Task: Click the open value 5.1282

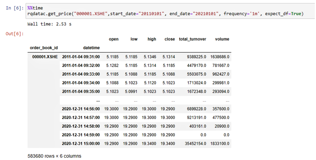Action: pyautogui.click(x=112, y=65)
